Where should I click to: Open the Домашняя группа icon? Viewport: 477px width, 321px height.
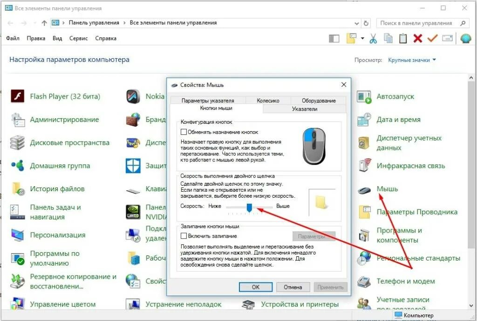pyautogui.click(x=17, y=166)
